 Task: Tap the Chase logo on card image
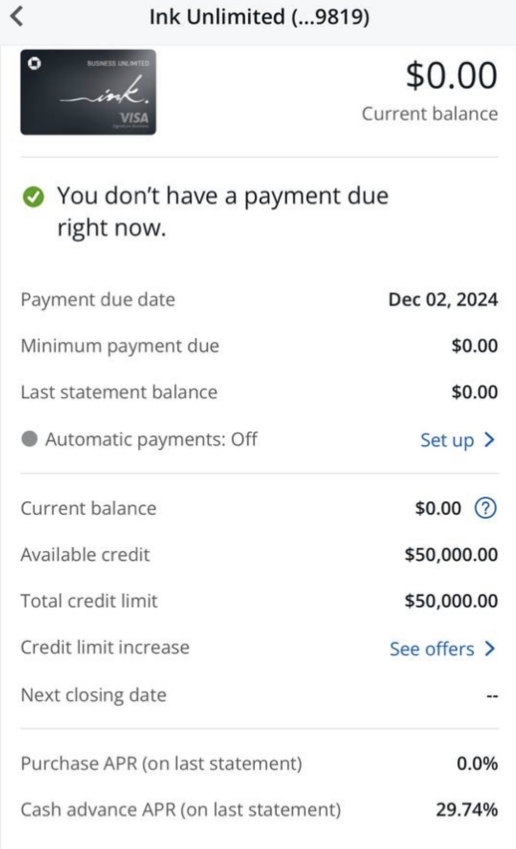[34, 64]
